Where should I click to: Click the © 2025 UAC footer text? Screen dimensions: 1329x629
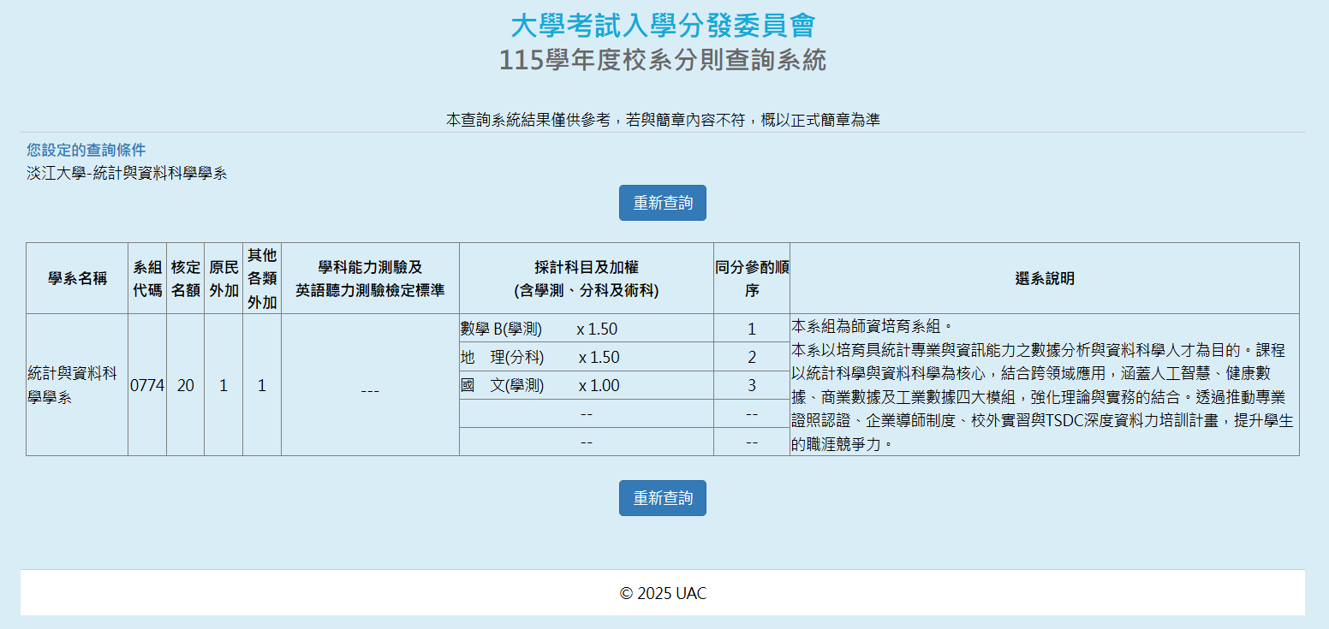coord(663,593)
